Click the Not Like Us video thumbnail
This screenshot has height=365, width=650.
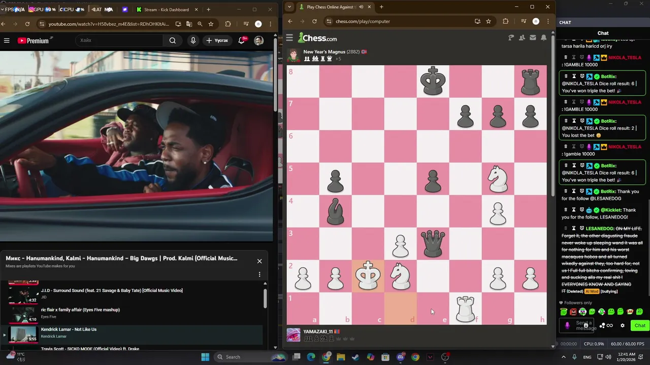pyautogui.click(x=23, y=334)
